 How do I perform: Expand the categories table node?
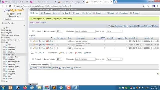click(x=4, y=47)
